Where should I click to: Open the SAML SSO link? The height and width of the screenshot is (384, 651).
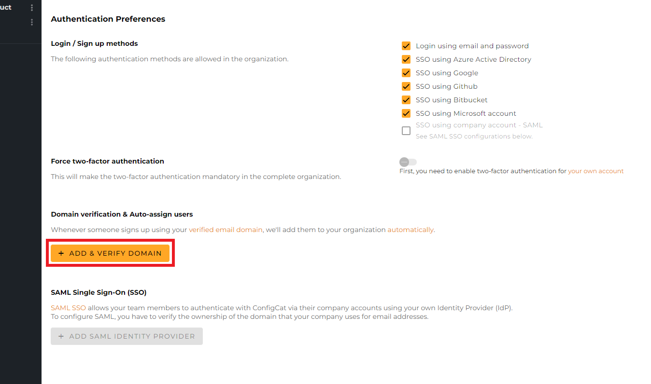tap(68, 307)
